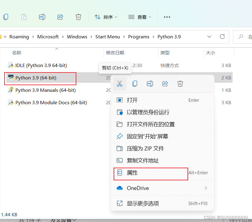Choose 打开文件所在的位置 from the context menu
Viewport: 252px width, 222px height.
click(162, 124)
